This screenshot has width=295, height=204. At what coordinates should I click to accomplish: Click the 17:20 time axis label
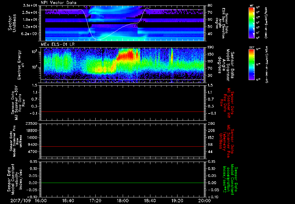pos(96,201)
